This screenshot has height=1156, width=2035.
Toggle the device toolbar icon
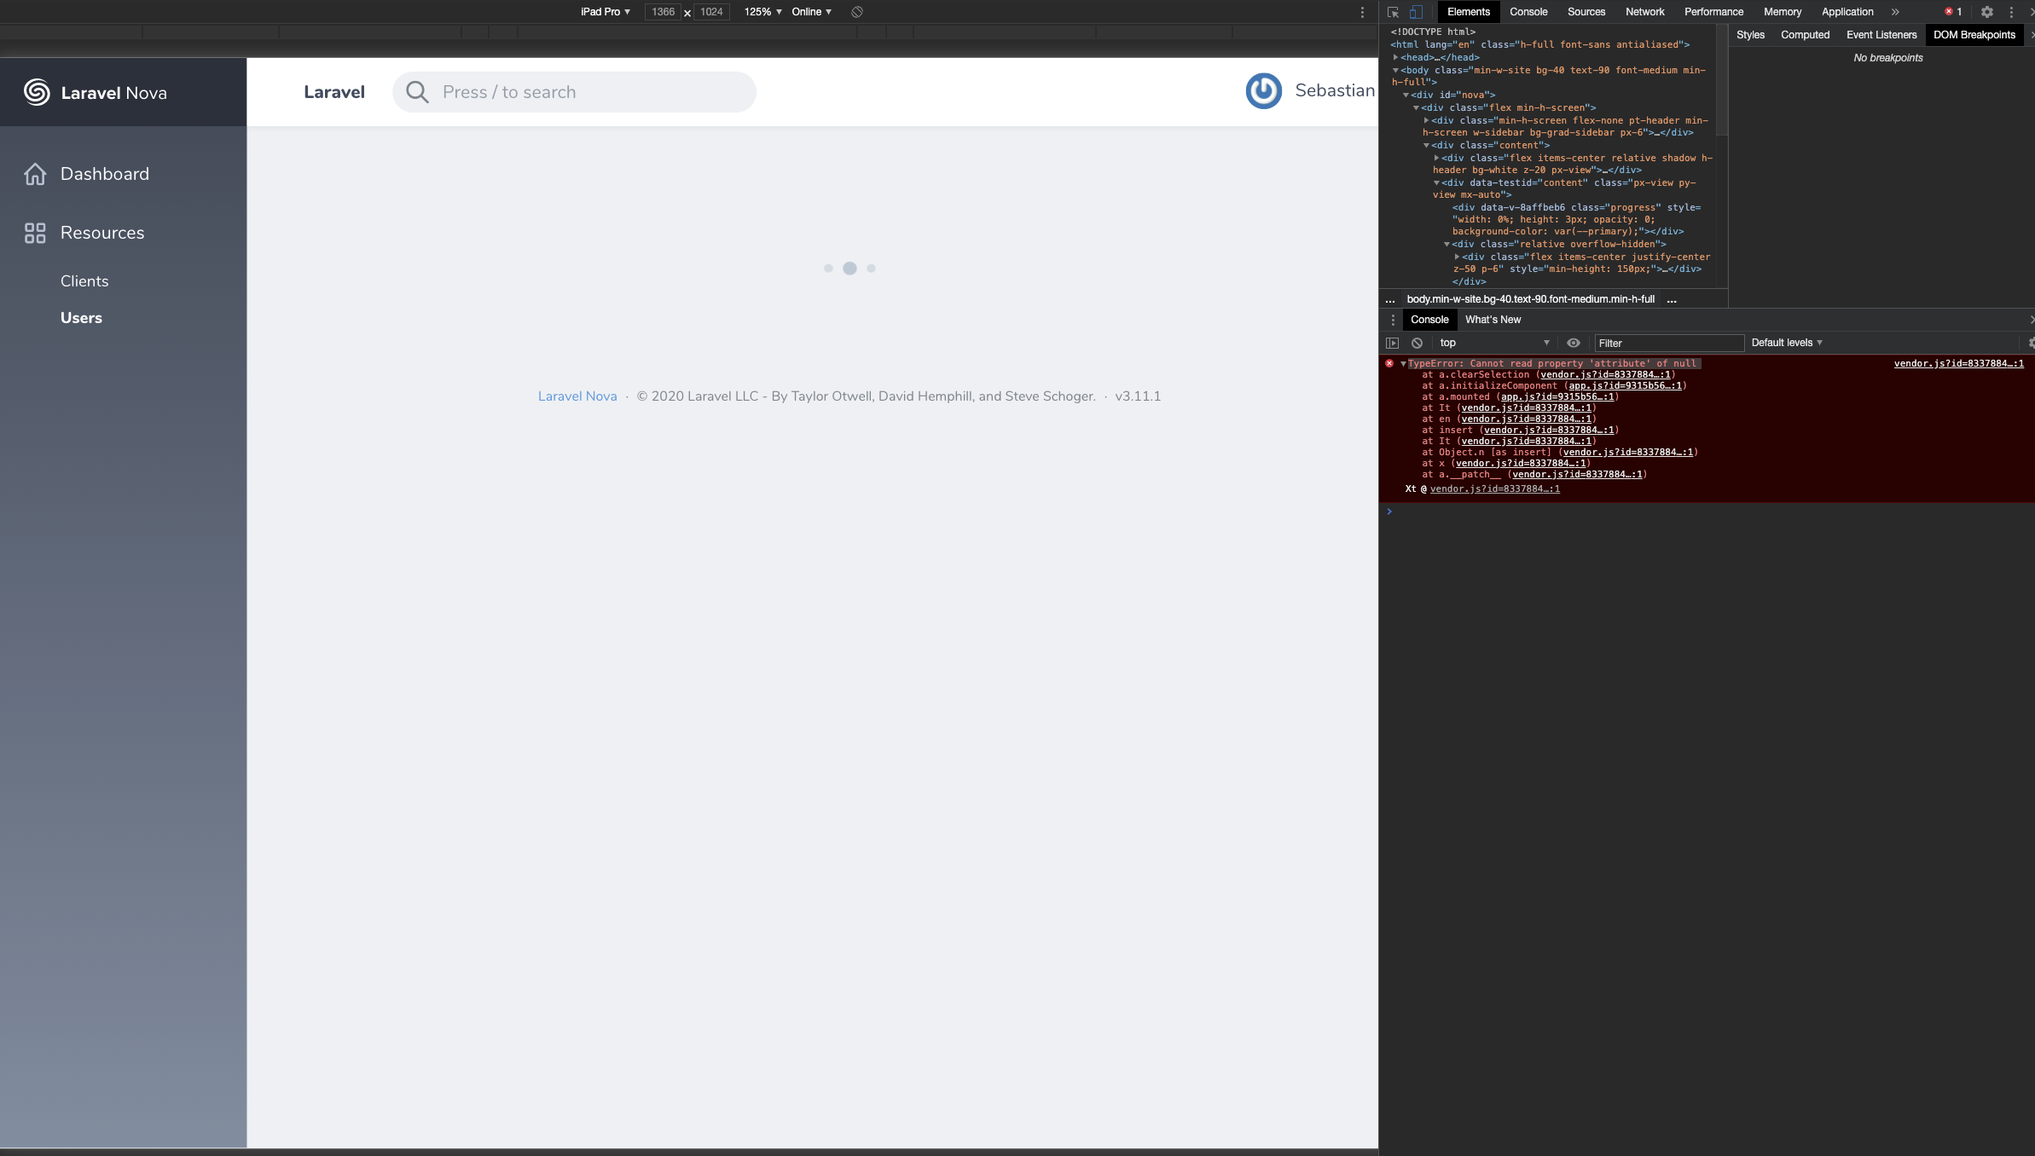coord(1417,12)
